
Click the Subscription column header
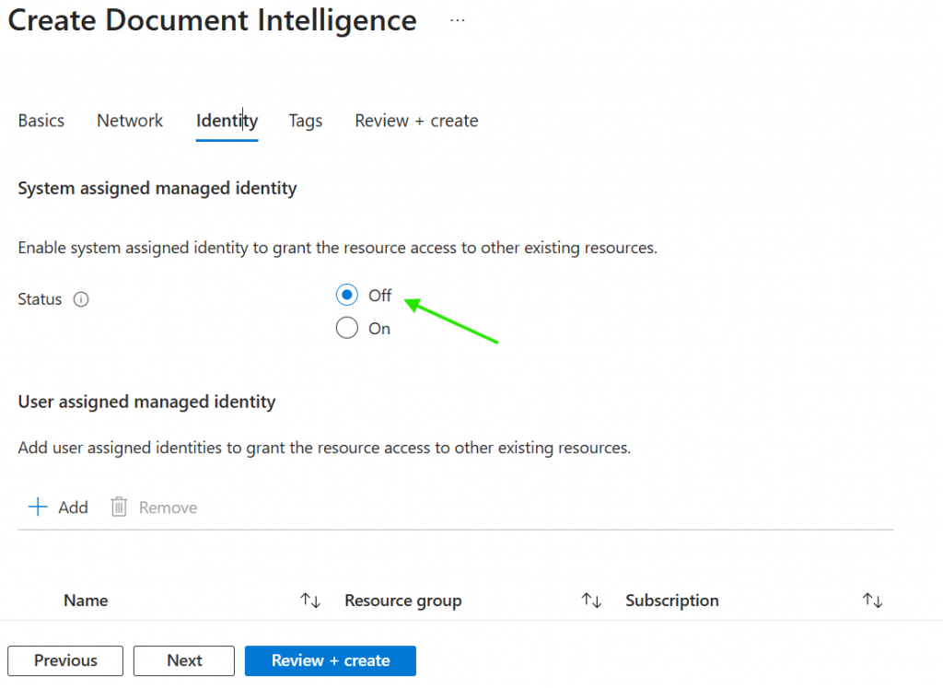point(672,601)
